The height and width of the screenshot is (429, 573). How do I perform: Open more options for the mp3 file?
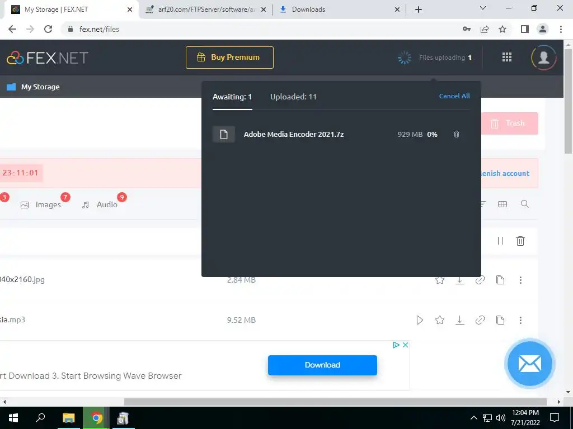520,320
